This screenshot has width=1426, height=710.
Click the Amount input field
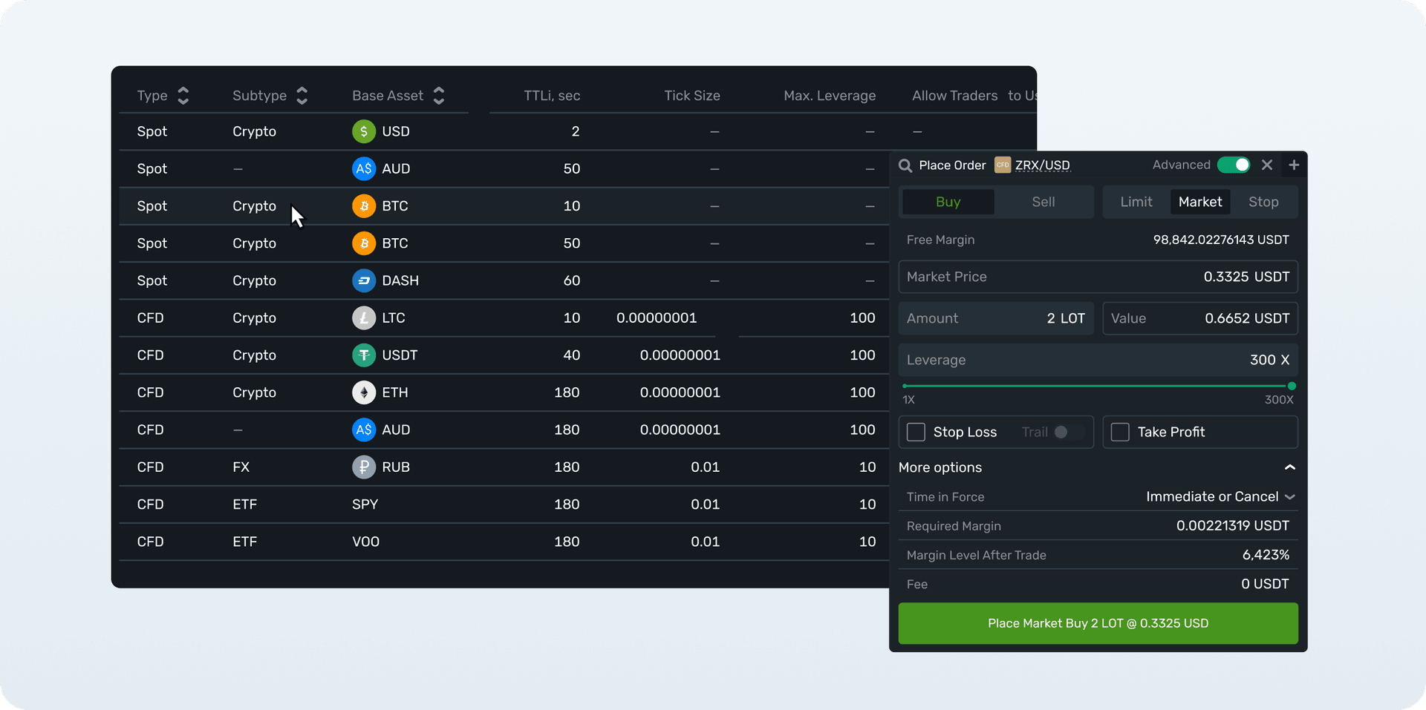995,318
